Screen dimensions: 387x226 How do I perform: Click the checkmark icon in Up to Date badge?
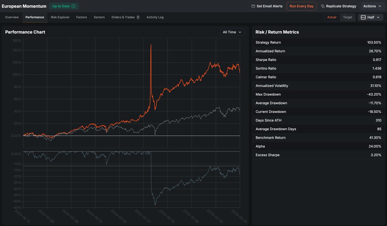(74, 6)
